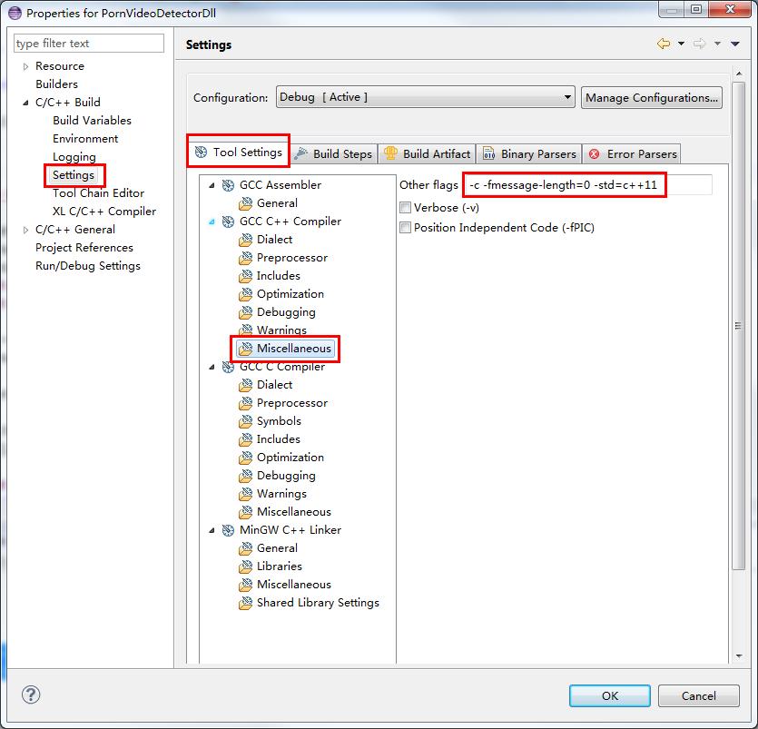Image resolution: width=758 pixels, height=729 pixels.
Task: Click the Libraries folder icon under MinGW C++ Linker
Action: point(246,566)
